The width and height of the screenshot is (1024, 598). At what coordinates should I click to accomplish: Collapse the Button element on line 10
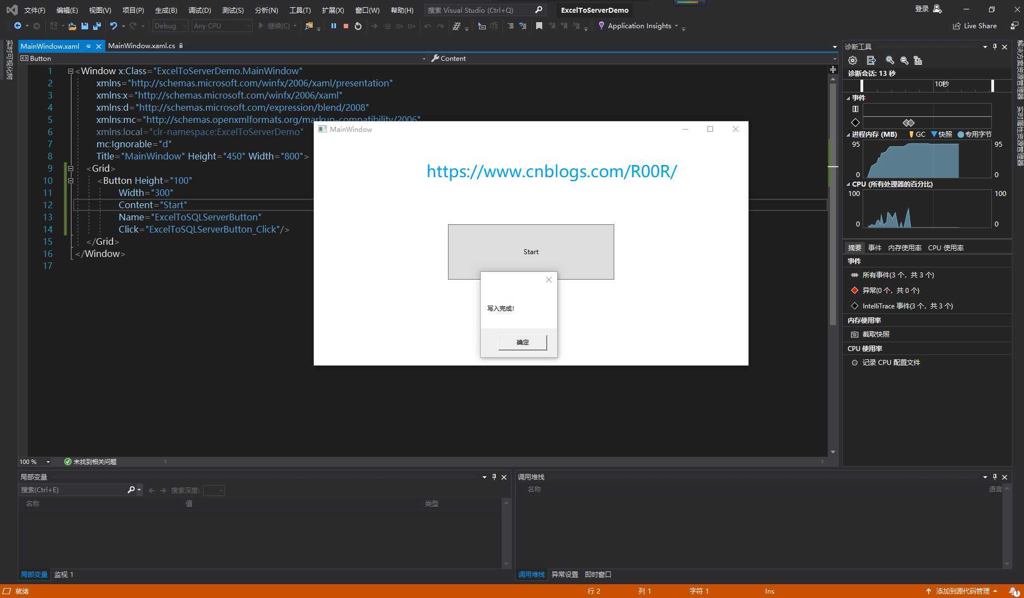coord(70,181)
